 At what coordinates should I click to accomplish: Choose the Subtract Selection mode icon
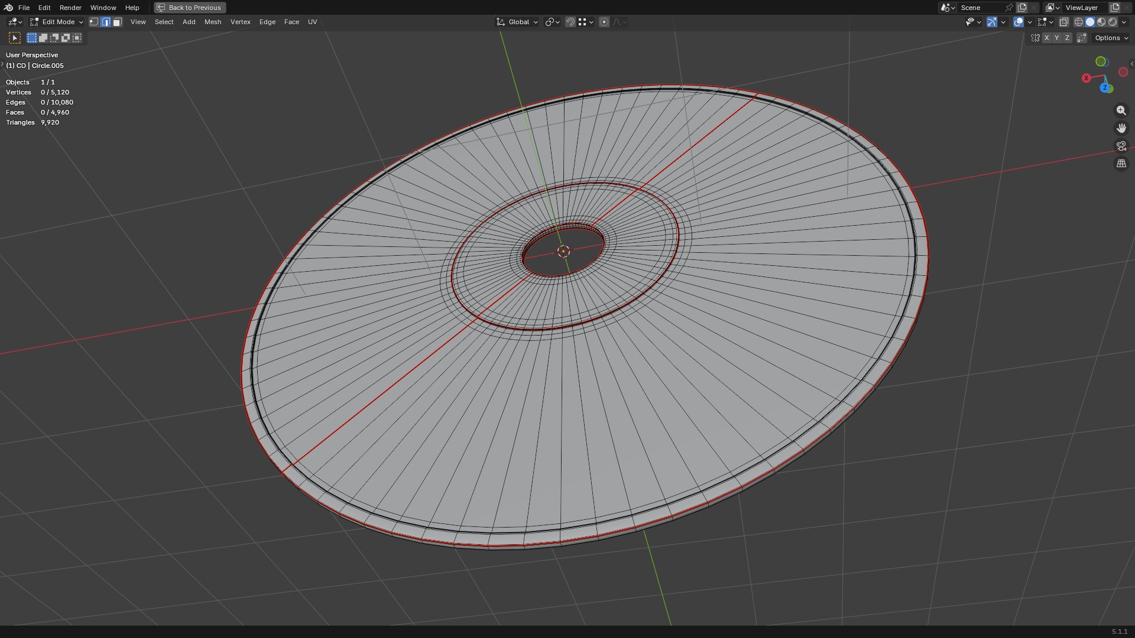[54, 38]
